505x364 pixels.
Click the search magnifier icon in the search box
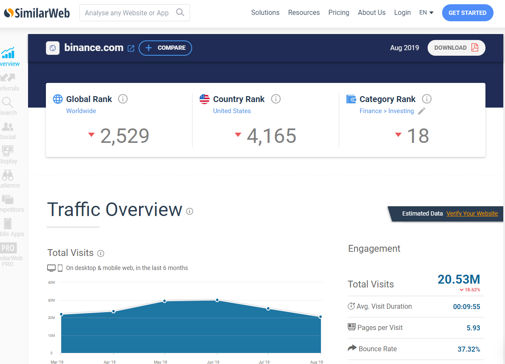tap(180, 13)
